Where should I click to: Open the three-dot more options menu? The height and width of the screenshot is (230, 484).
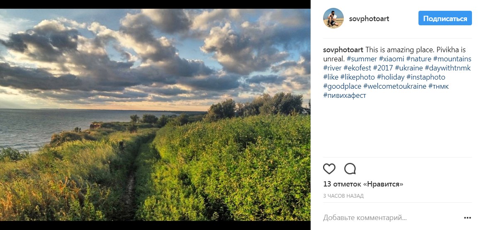point(467,218)
